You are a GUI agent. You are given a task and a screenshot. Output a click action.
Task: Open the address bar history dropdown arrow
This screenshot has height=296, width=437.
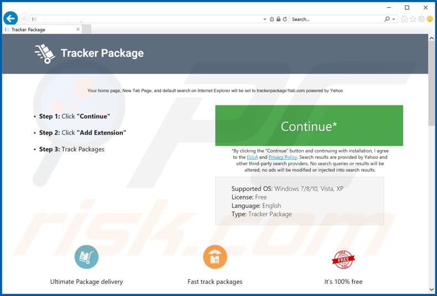pos(265,19)
